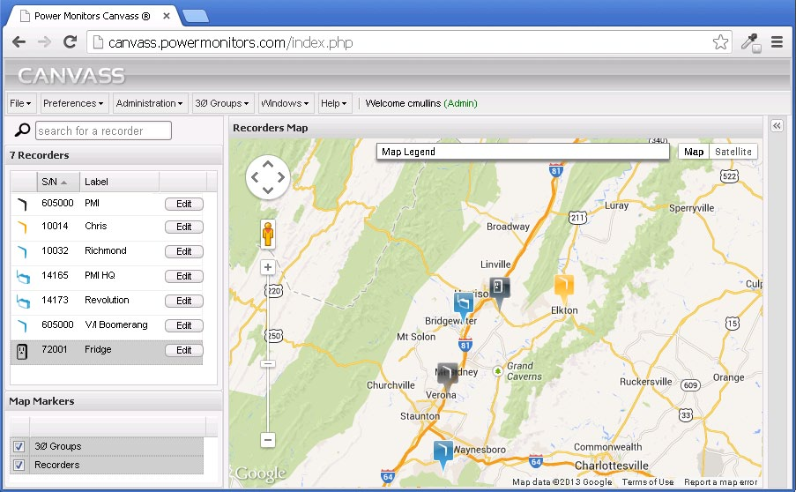Open the Terms of Use link
The image size is (796, 492).
pyautogui.click(x=648, y=481)
